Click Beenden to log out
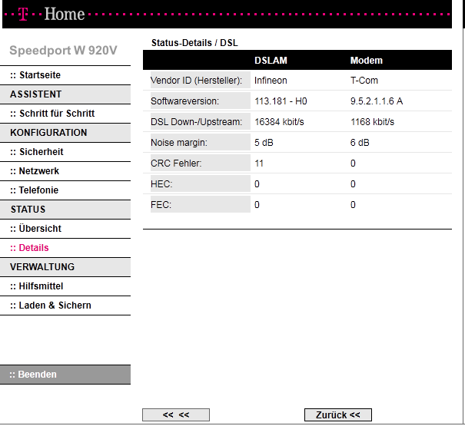Screen dimensions: 465x426 pyautogui.click(x=65, y=375)
